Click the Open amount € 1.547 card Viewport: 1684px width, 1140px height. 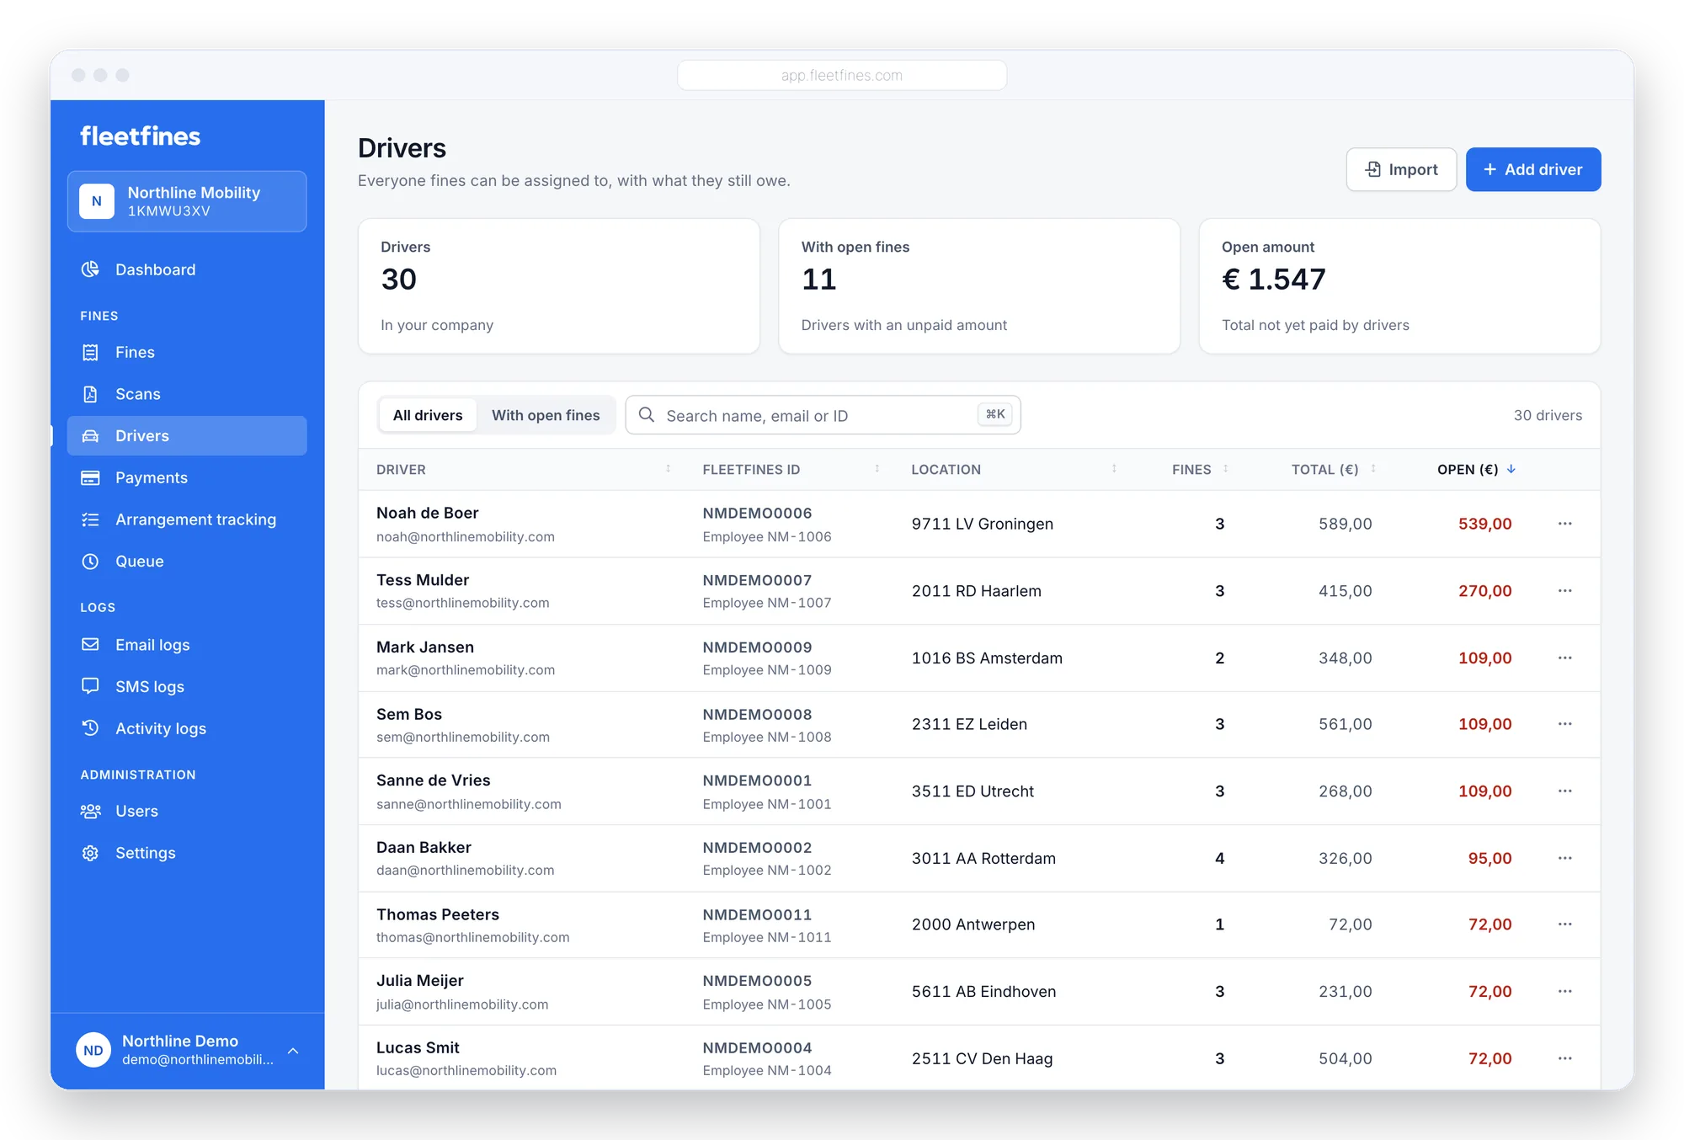(x=1399, y=286)
